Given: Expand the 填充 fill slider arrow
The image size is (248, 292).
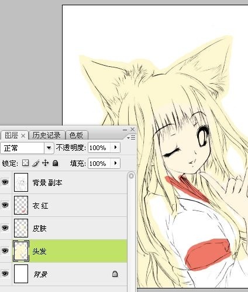Looking at the screenshot, I should point(115,163).
